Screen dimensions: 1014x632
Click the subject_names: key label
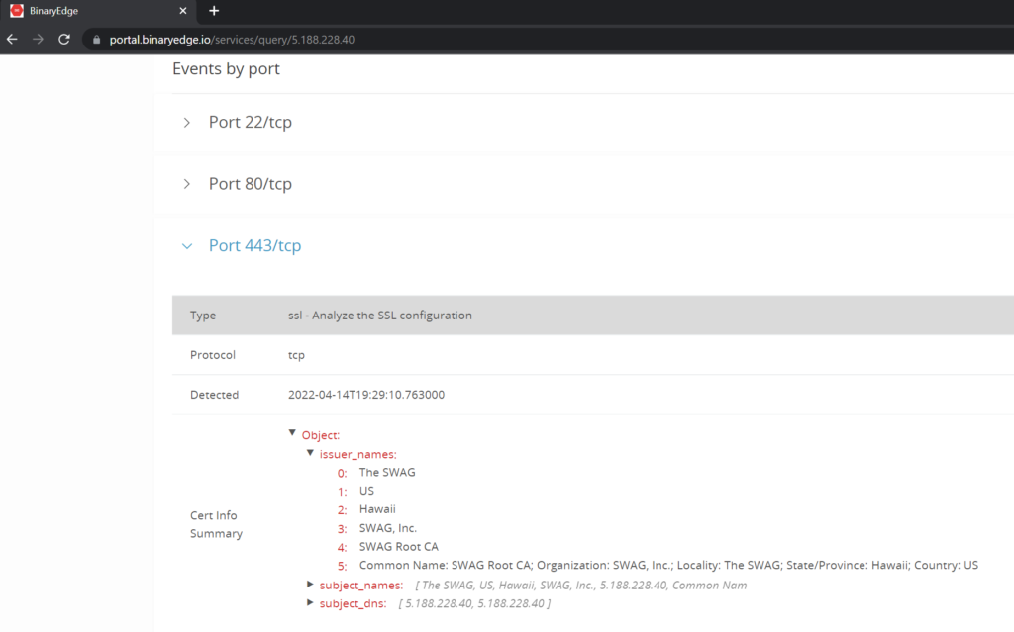point(360,586)
